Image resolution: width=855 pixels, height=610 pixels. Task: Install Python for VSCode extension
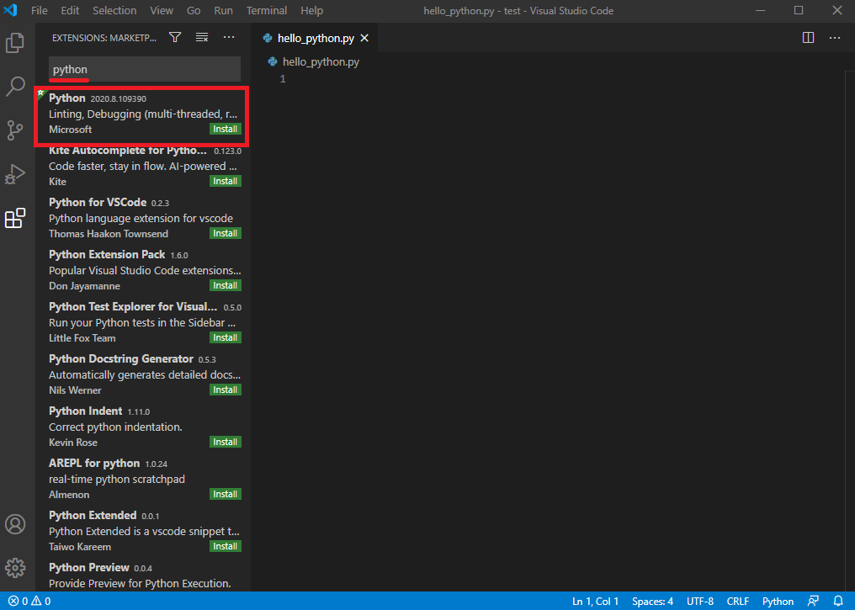pos(226,233)
